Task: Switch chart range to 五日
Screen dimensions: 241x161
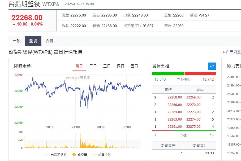Action: pyautogui.click(x=134, y=66)
